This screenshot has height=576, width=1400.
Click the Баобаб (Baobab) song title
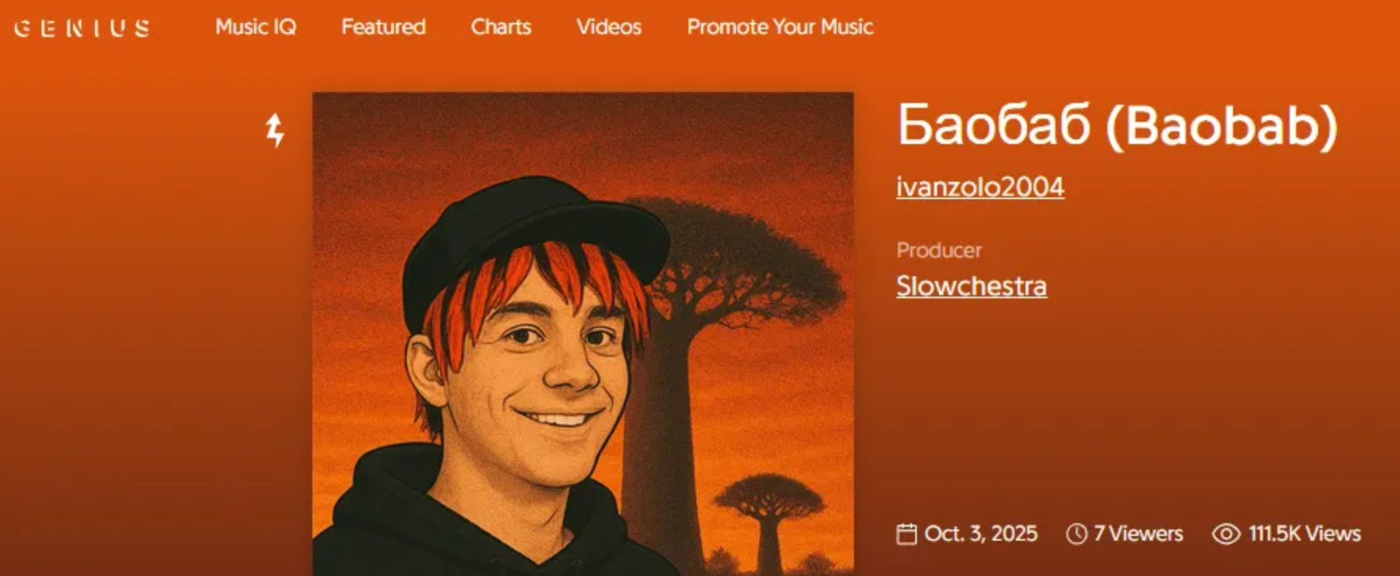point(1117,126)
